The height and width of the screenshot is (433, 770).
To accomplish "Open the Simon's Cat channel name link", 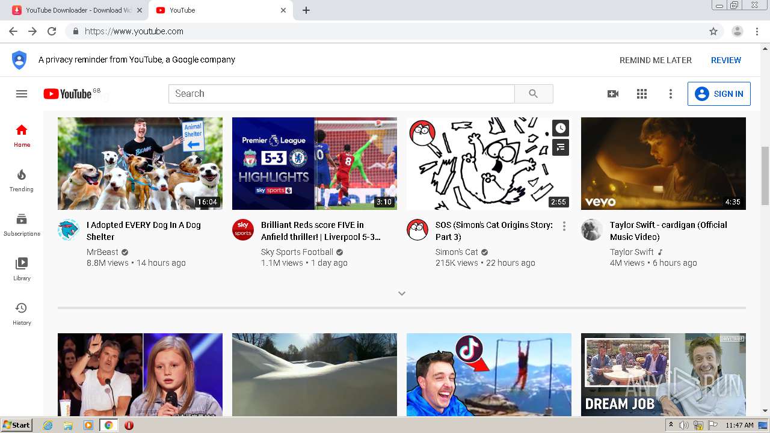I will point(457,252).
